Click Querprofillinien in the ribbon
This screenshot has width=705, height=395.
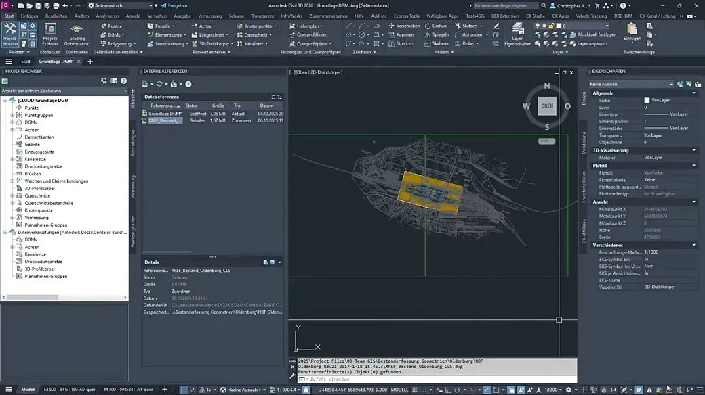click(308, 34)
